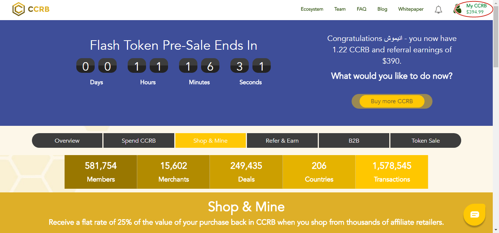
Task: Go to the Token Sale tab
Action: coord(426,140)
